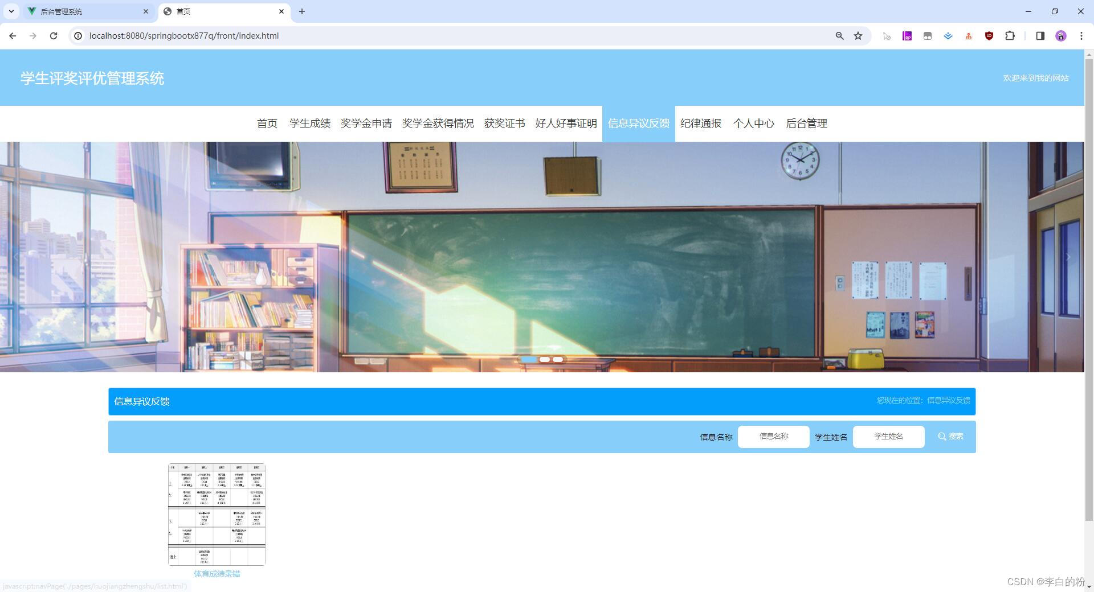Click the 搜索 search button

click(950, 437)
